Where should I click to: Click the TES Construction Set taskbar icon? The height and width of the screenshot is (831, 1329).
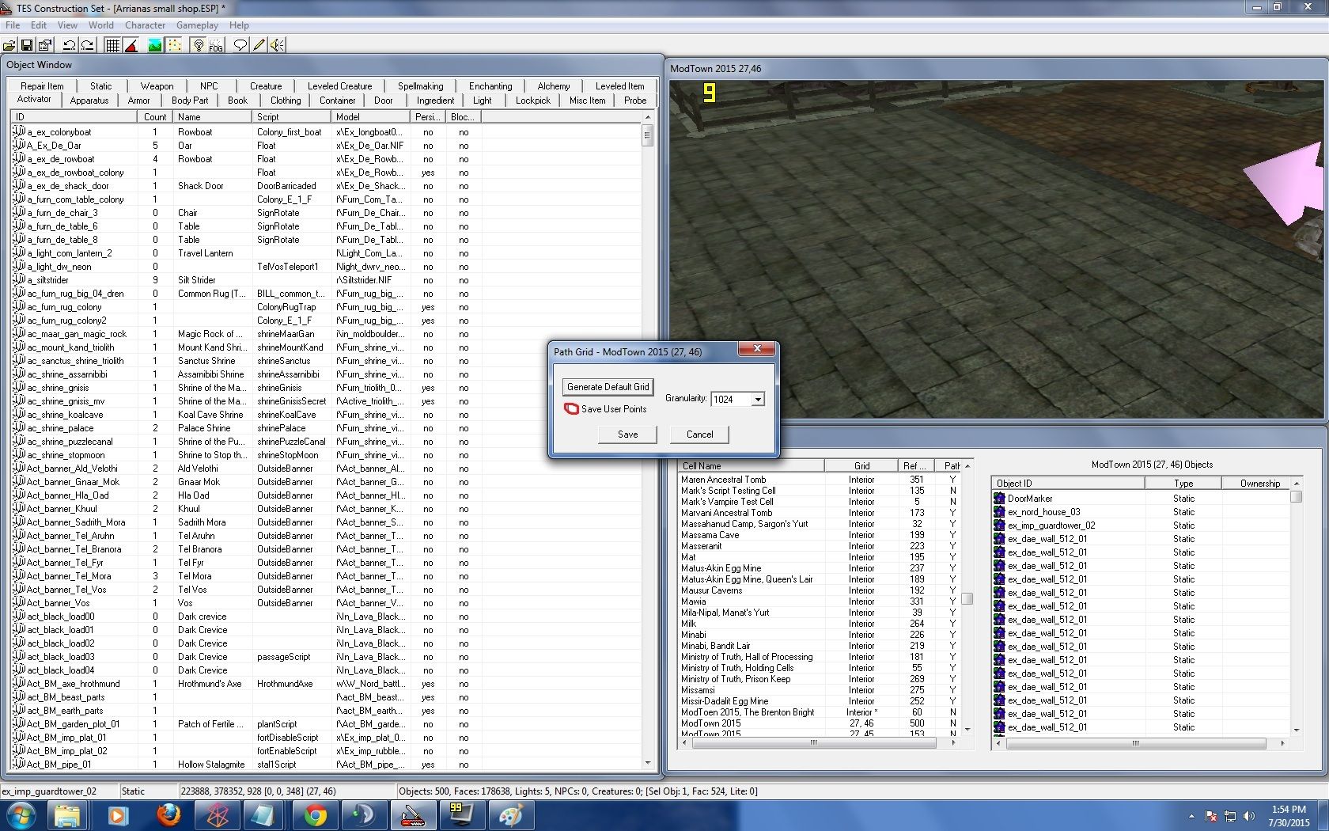click(x=413, y=815)
